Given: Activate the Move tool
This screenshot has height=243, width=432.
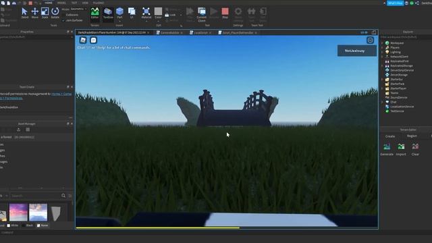Looking at the screenshot, I should point(34,13).
